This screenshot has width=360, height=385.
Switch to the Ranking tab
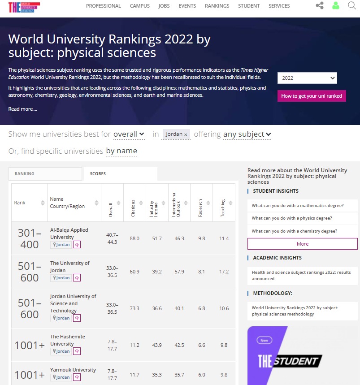46,174
